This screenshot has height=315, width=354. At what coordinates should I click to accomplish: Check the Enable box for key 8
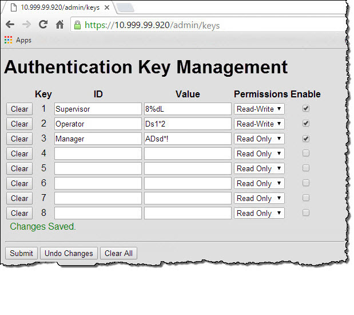[x=306, y=213]
